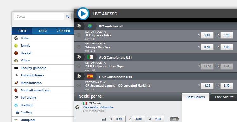Image resolution: width=237 pixels, height=122 pixels.
Task: Click the Motociclismo bike icon
Action: (16, 83)
